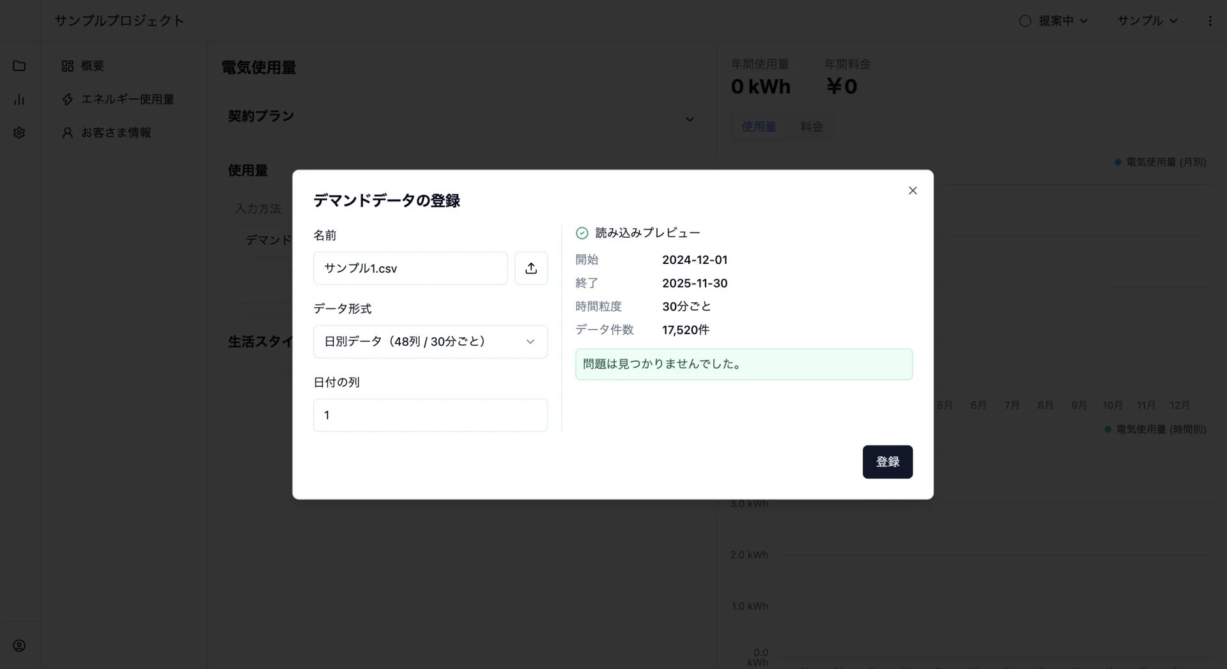Click the 問題は見つかりませんでした message
1227x669 pixels.
coord(744,364)
